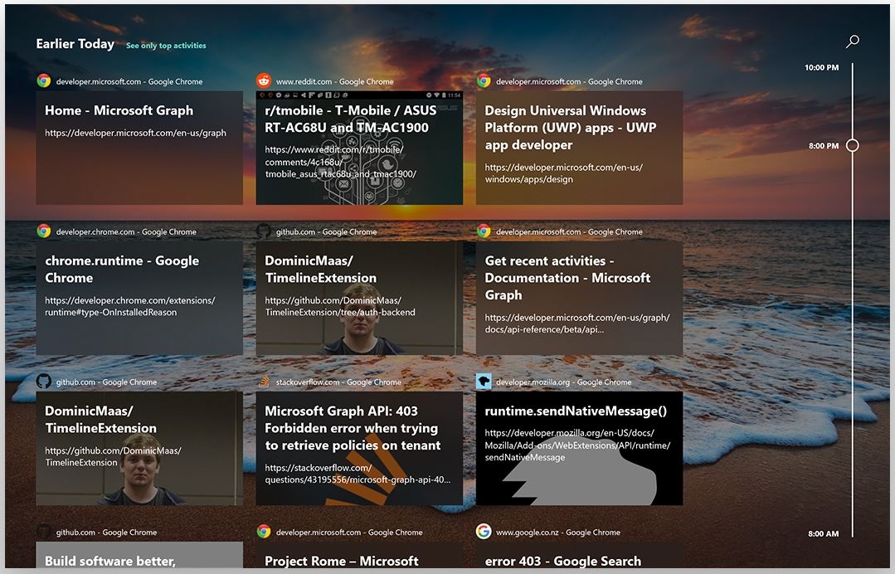The height and width of the screenshot is (574, 895).
Task: Click See only top activities link
Action: pos(166,46)
